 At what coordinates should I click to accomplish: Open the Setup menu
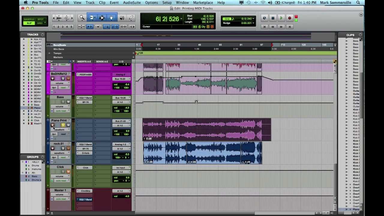(167, 3)
